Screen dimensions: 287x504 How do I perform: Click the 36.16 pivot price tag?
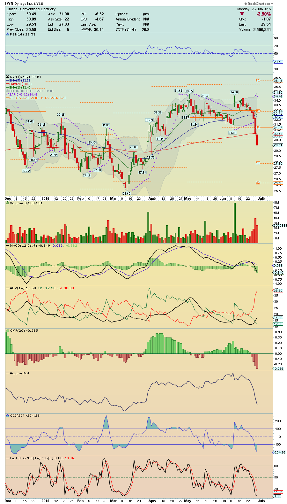278,81
